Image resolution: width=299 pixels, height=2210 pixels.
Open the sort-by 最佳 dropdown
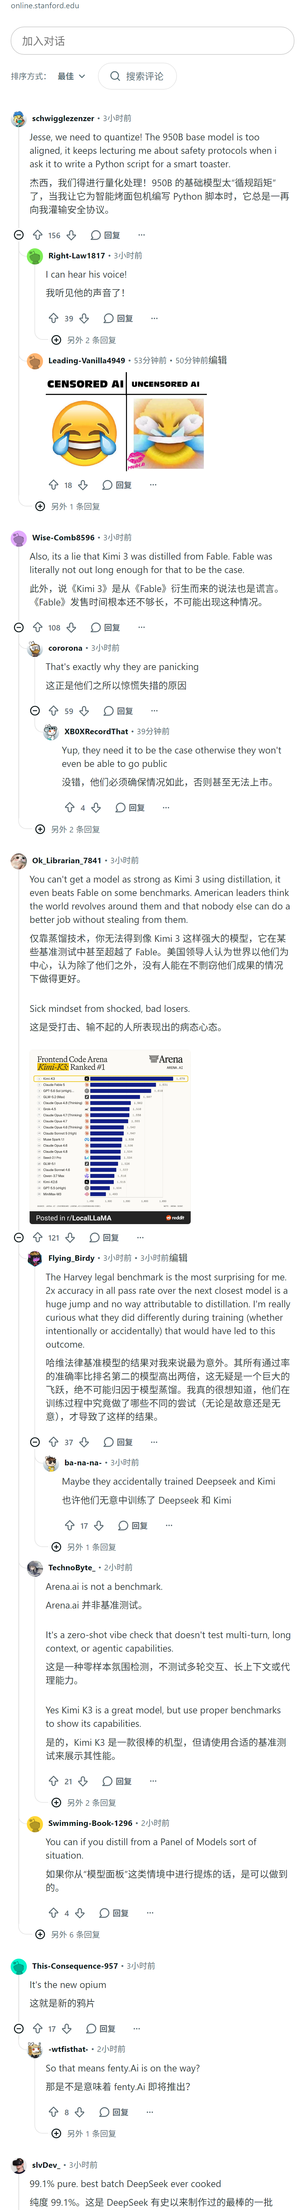point(71,76)
